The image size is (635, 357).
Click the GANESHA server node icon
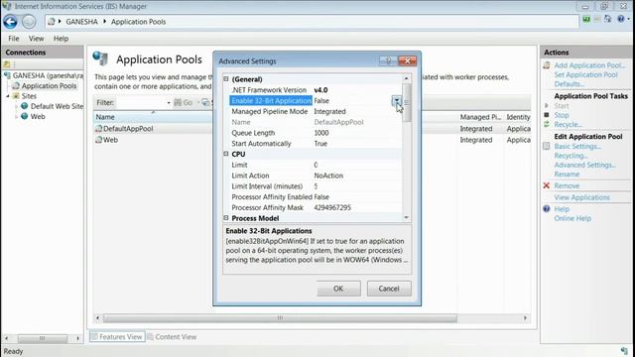[7, 75]
